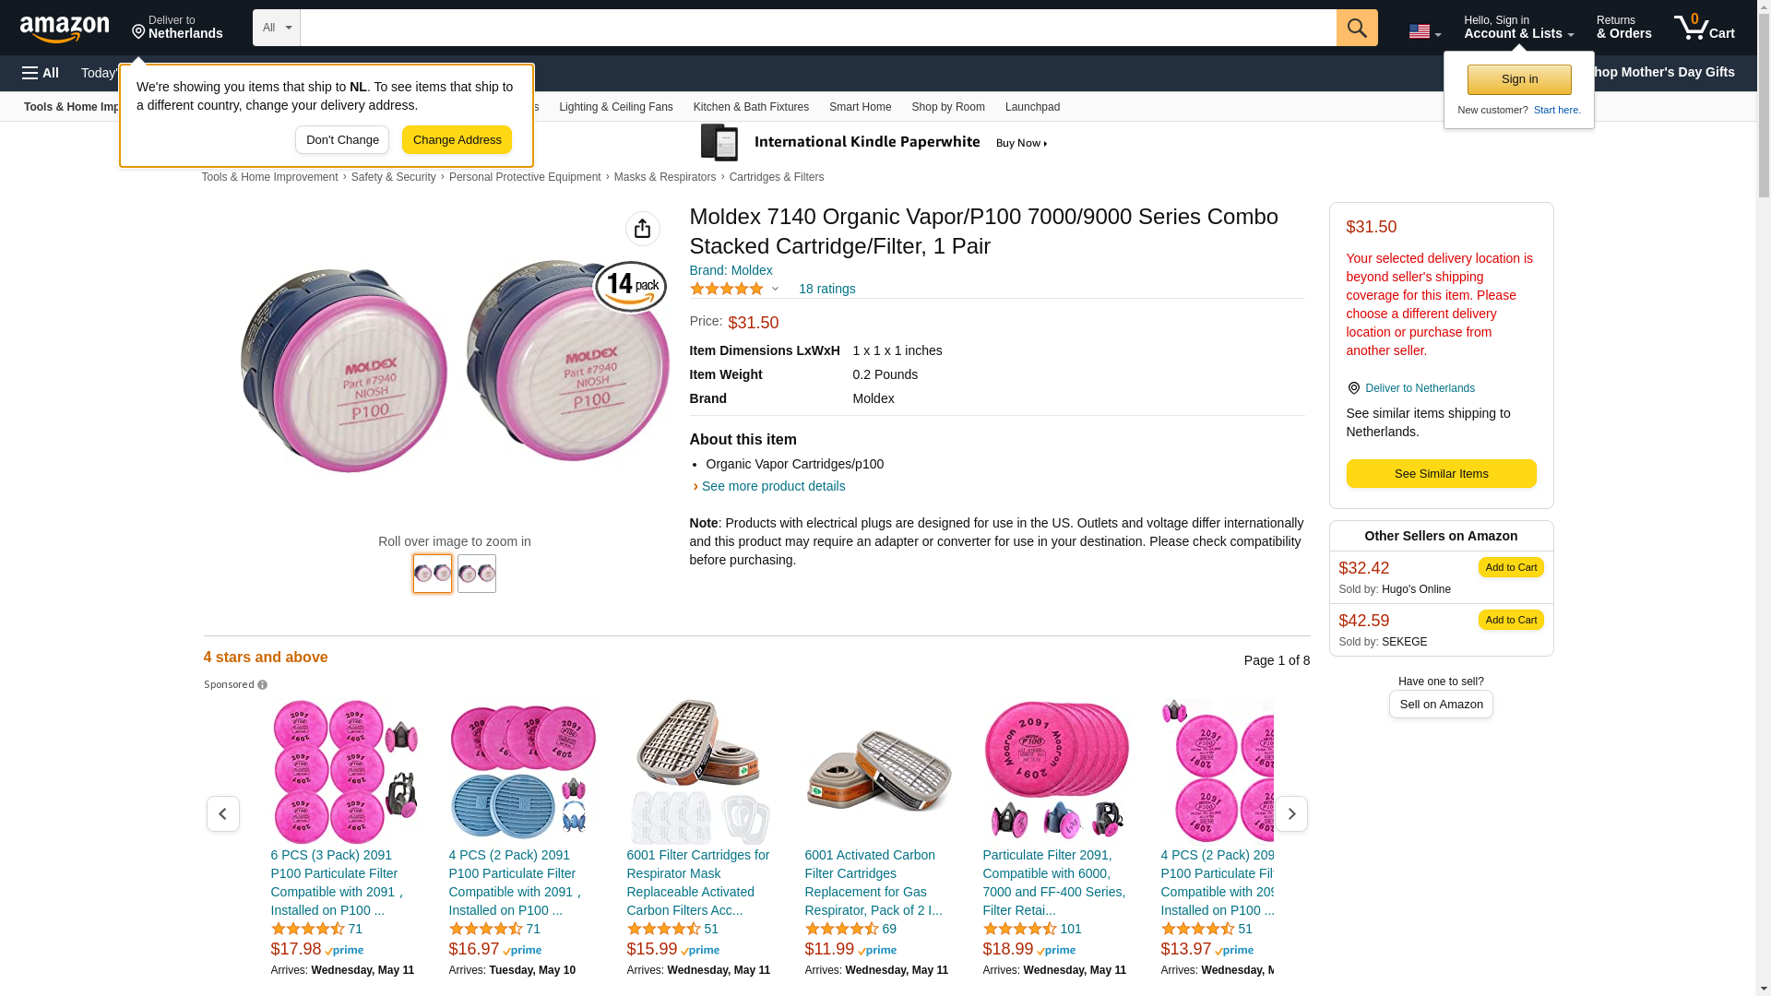The width and height of the screenshot is (1771, 996).
Task: Expand the star rating breakdown arrow
Action: pyautogui.click(x=775, y=290)
